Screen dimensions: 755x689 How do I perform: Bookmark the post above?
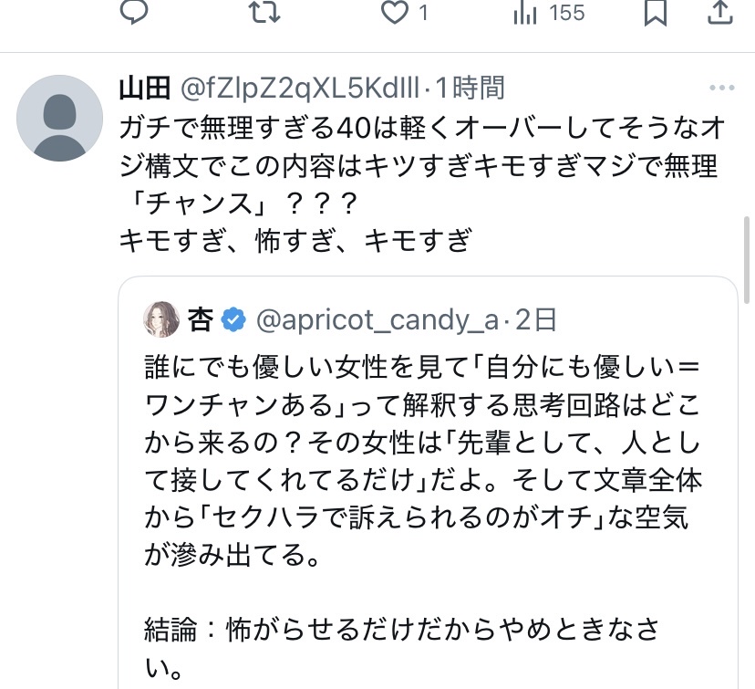click(655, 12)
